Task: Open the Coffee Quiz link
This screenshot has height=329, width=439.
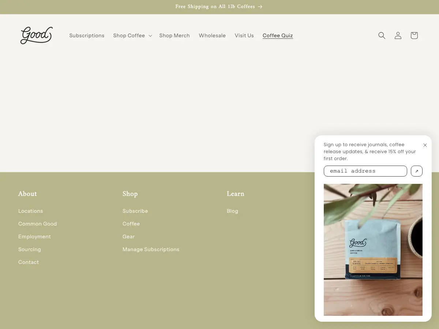Action: pyautogui.click(x=278, y=35)
